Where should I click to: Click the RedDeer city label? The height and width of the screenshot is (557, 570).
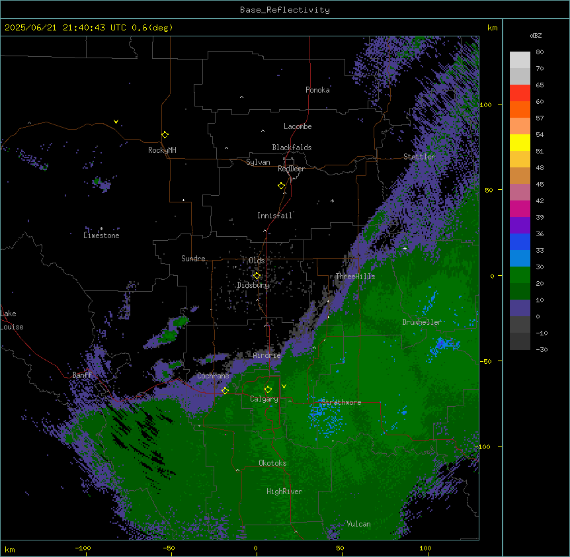[x=291, y=169]
